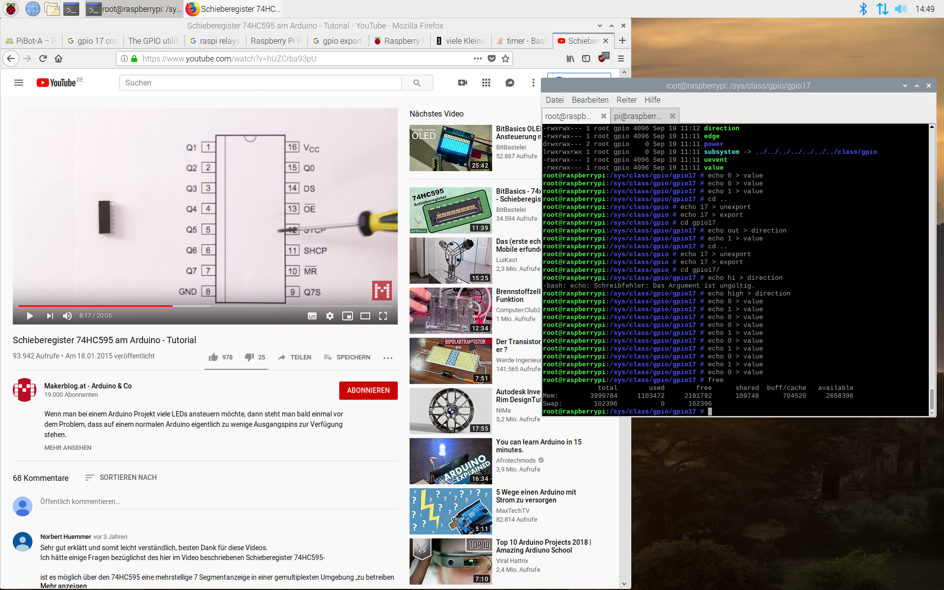
Task: Launch terminal from taskbar launcher
Action: click(71, 9)
